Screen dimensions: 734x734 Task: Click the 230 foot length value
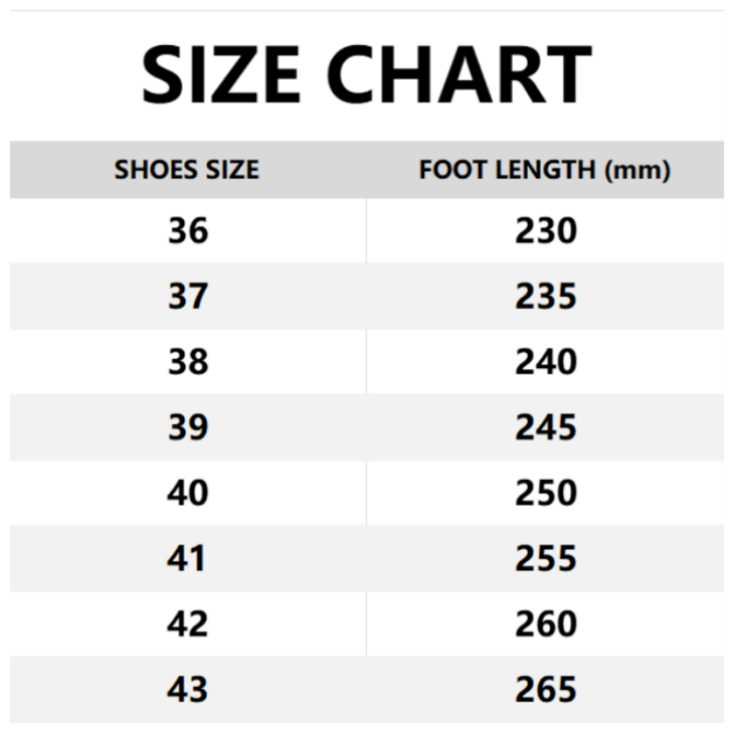click(x=545, y=230)
